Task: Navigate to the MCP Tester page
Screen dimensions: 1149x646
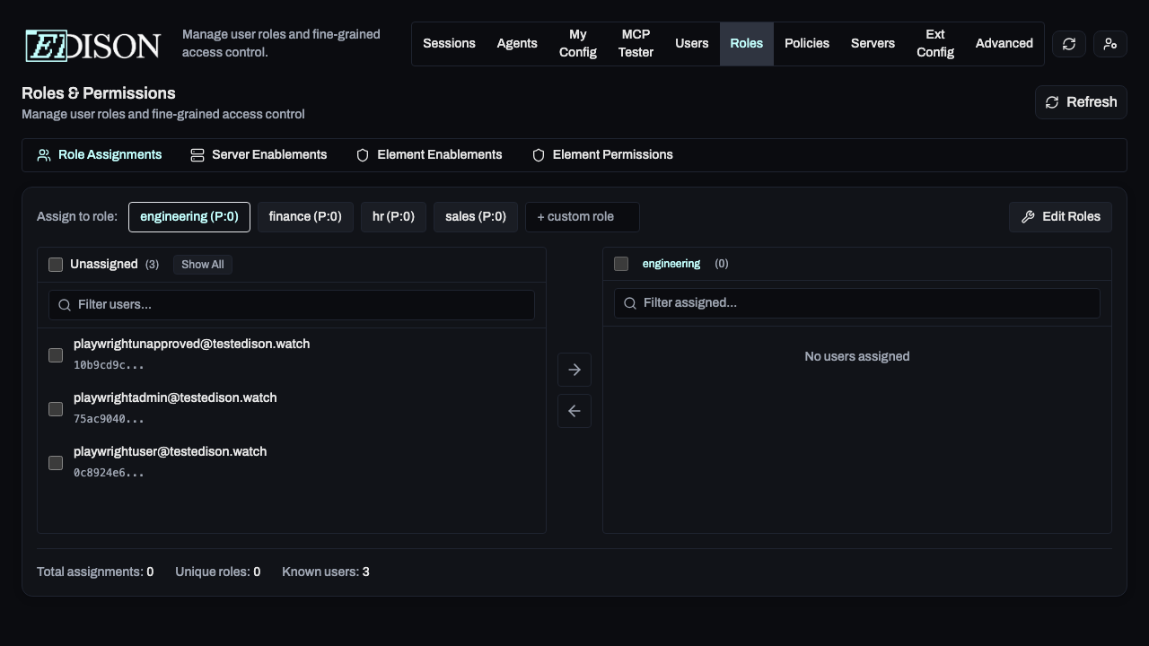Action: [636, 43]
